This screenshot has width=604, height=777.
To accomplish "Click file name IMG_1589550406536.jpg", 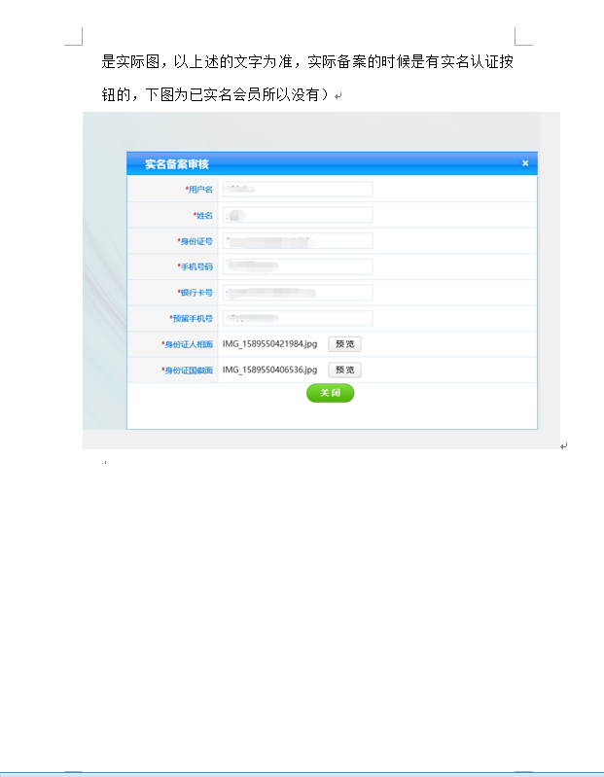I will 269,370.
